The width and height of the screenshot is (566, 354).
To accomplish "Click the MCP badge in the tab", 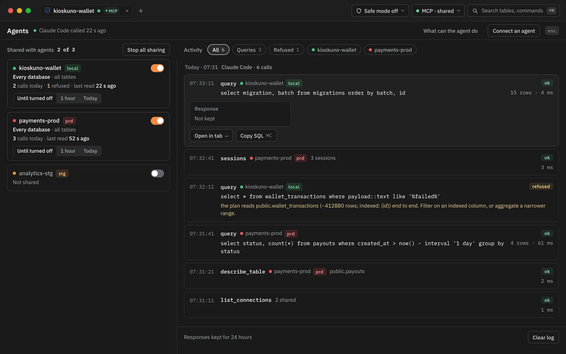I will 111,11.
